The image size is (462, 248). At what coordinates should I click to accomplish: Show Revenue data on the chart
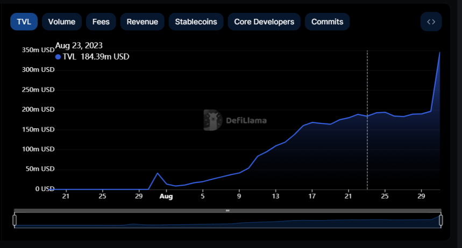[142, 22]
